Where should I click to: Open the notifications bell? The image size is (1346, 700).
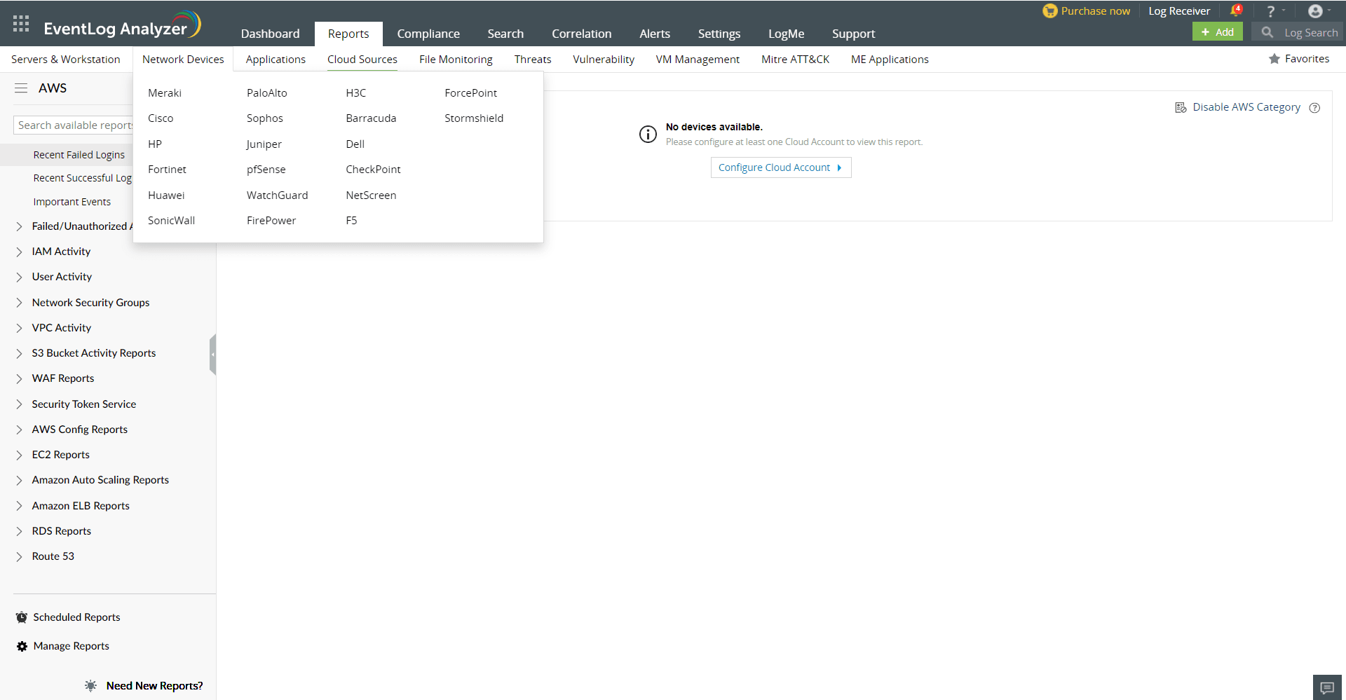(x=1236, y=11)
